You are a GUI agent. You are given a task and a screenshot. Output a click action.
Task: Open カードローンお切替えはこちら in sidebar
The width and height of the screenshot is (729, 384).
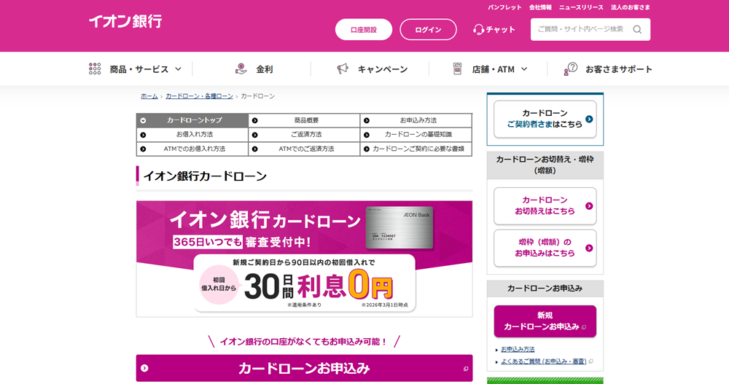545,205
